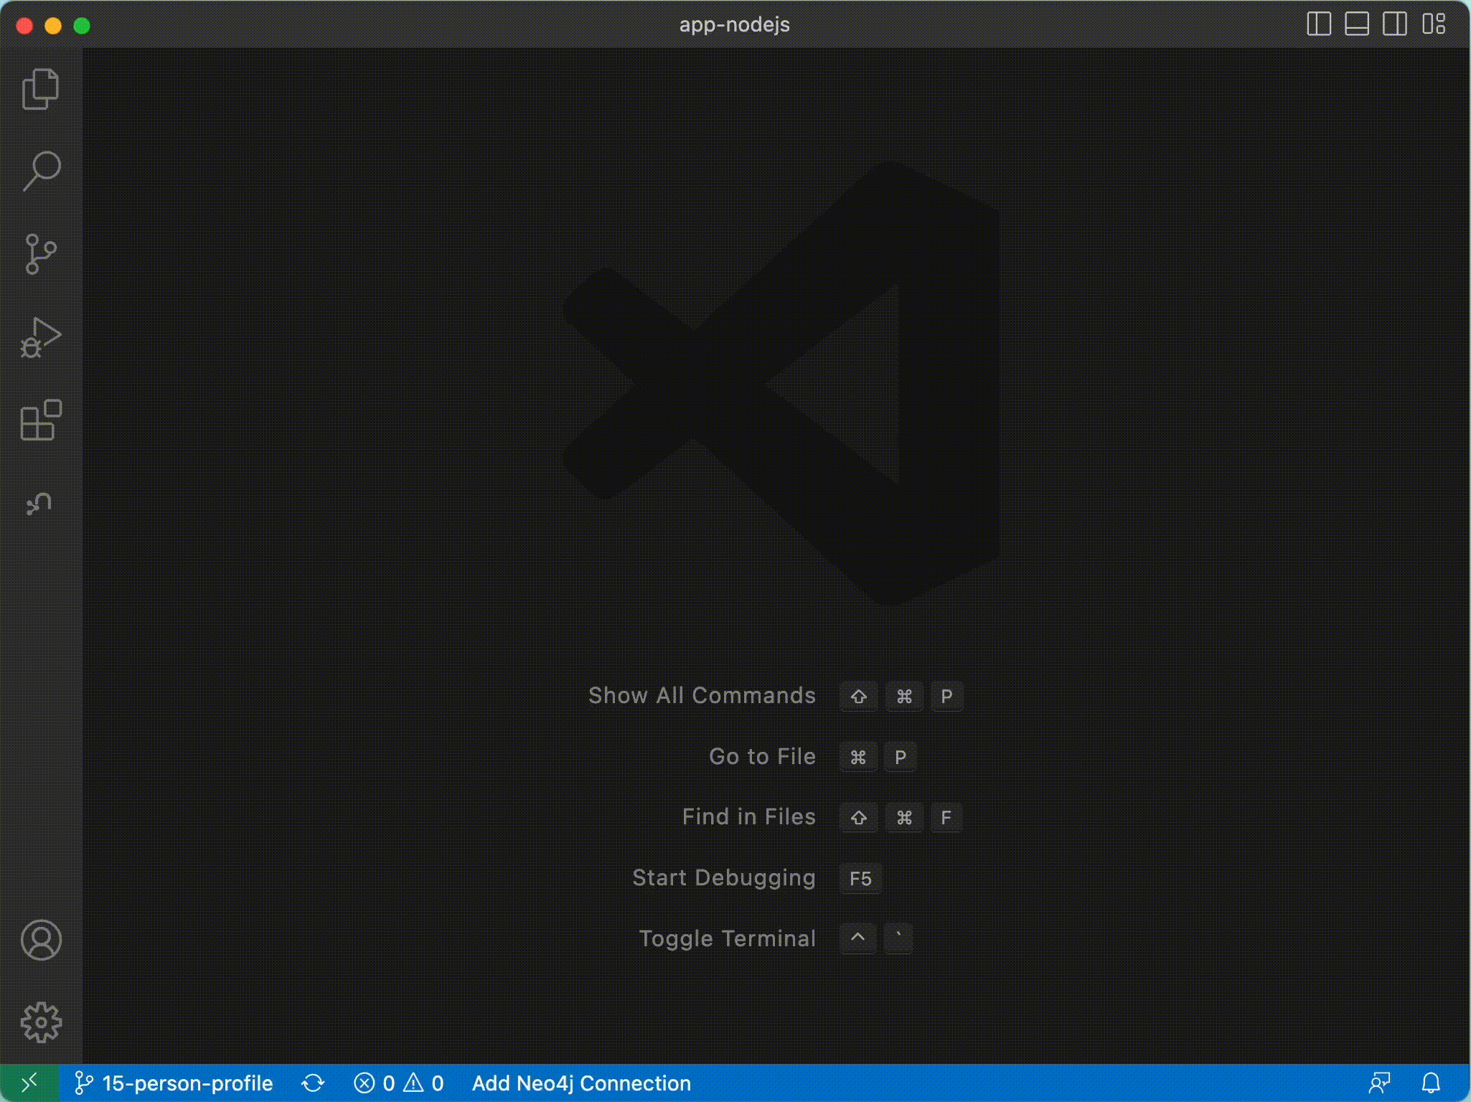Switch branch 15-person-profile in status bar

pyautogui.click(x=174, y=1083)
